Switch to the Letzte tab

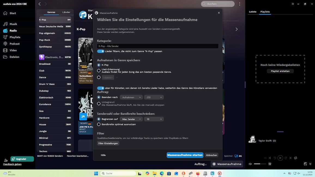pos(253,12)
